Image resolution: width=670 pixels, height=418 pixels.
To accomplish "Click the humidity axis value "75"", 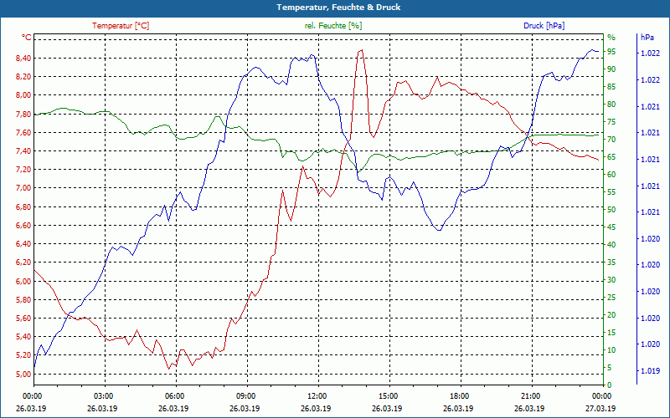I will [611, 122].
